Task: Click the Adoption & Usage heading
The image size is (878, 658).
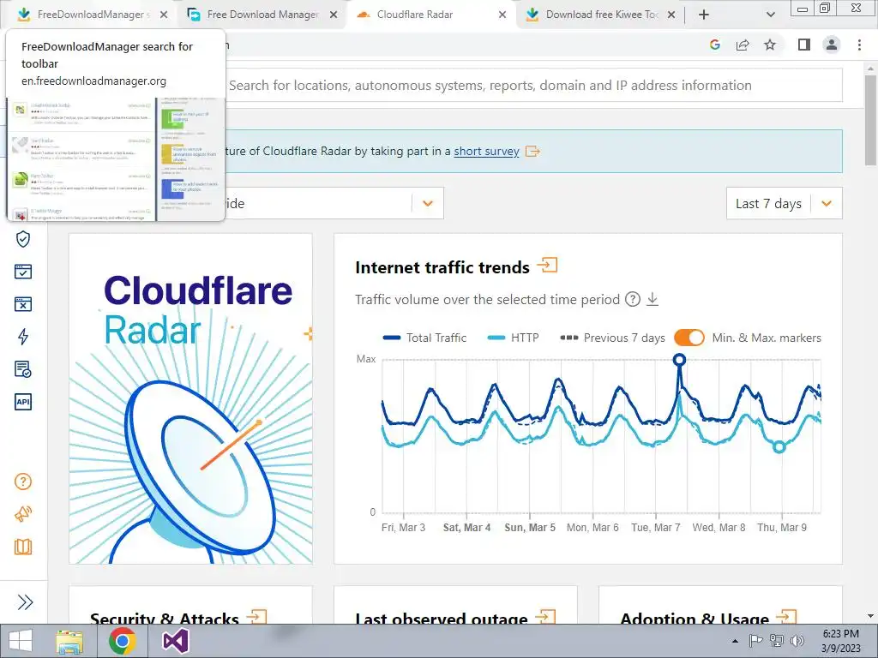Action: tap(695, 618)
